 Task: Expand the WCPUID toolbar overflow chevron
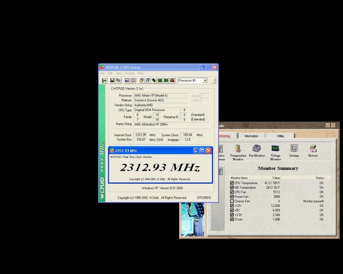coord(214,80)
